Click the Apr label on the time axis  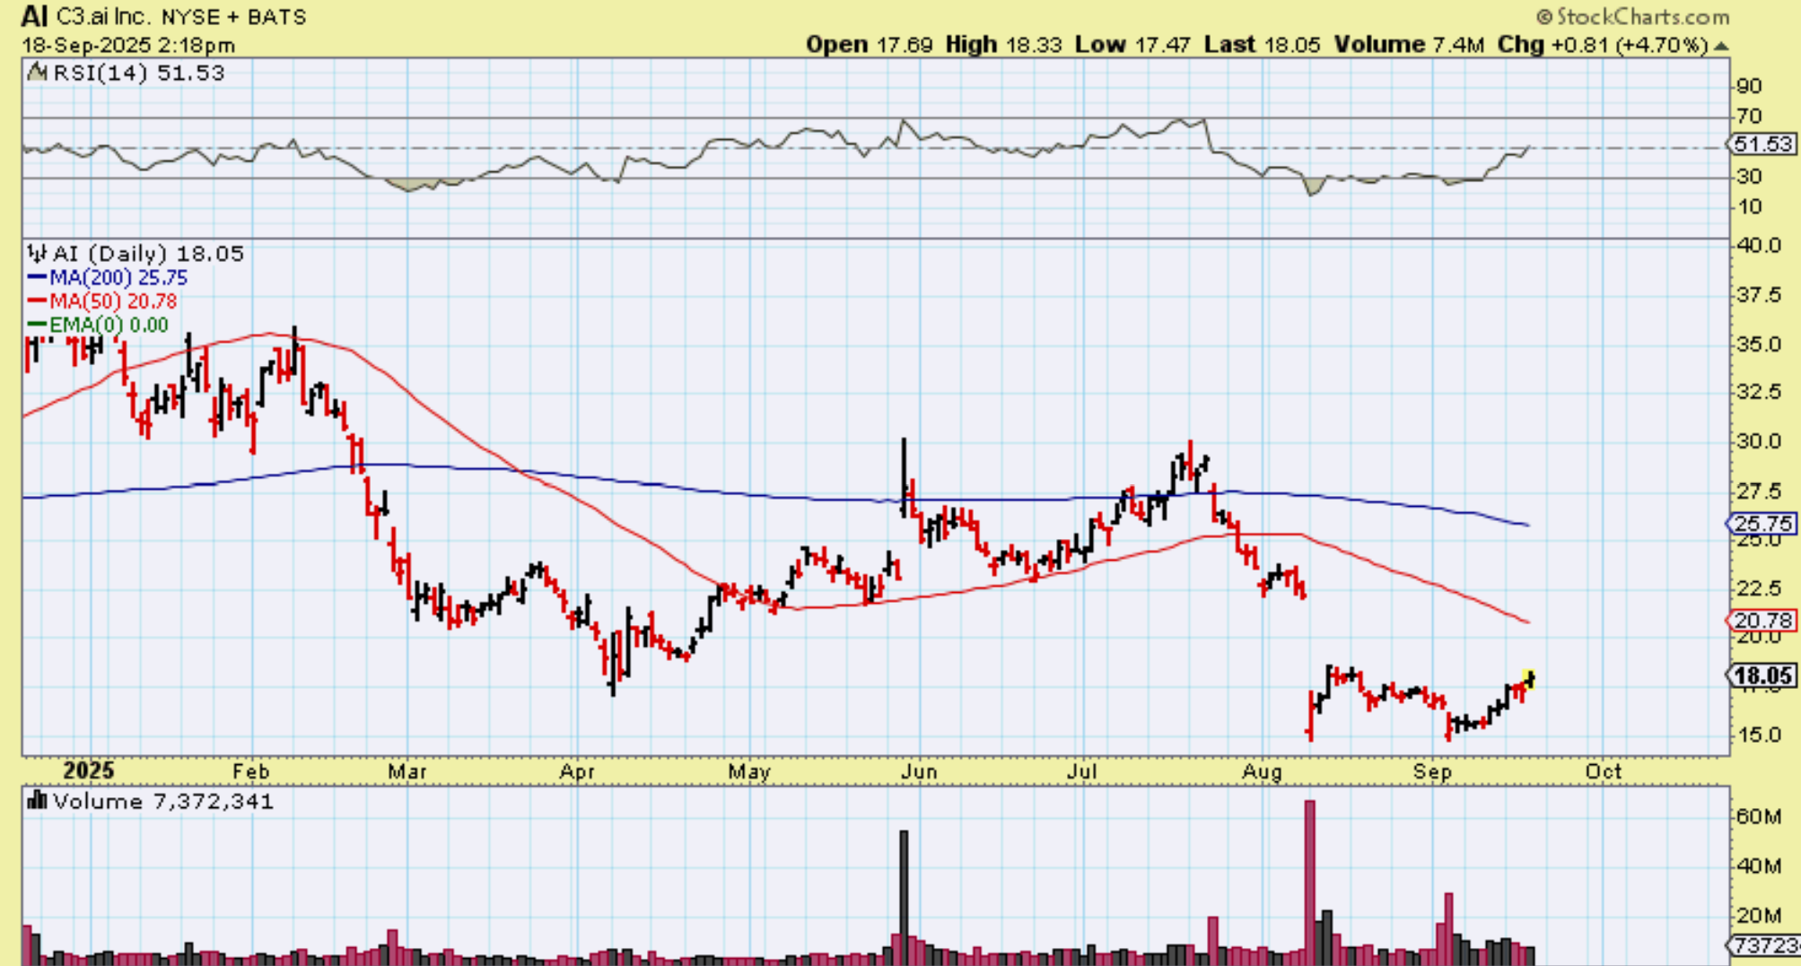point(577,771)
